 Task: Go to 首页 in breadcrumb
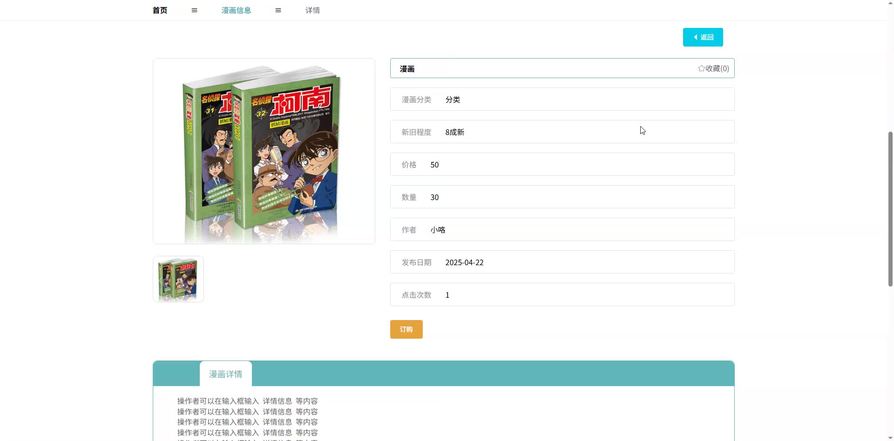tap(160, 10)
